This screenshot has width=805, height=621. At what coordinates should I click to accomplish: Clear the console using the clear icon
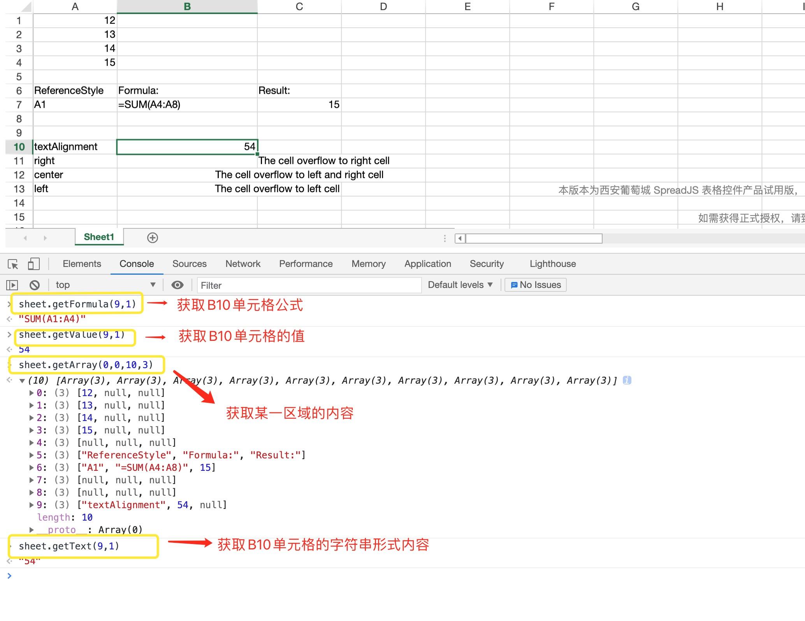[x=35, y=285]
